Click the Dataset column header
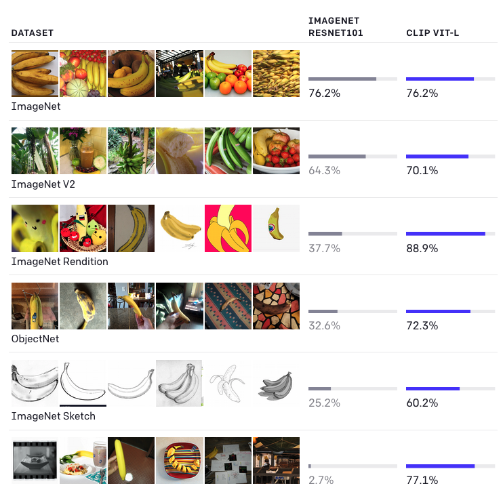 pyautogui.click(x=33, y=33)
